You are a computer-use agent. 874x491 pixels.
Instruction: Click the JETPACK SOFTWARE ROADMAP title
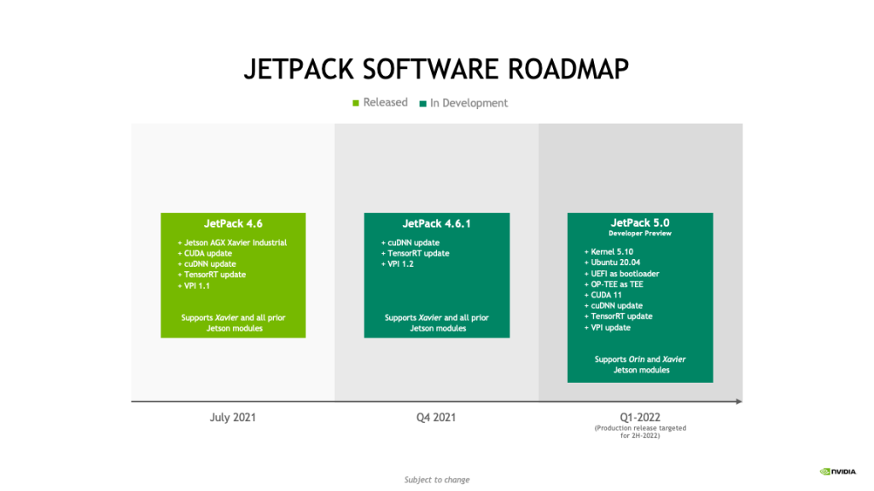pos(436,70)
